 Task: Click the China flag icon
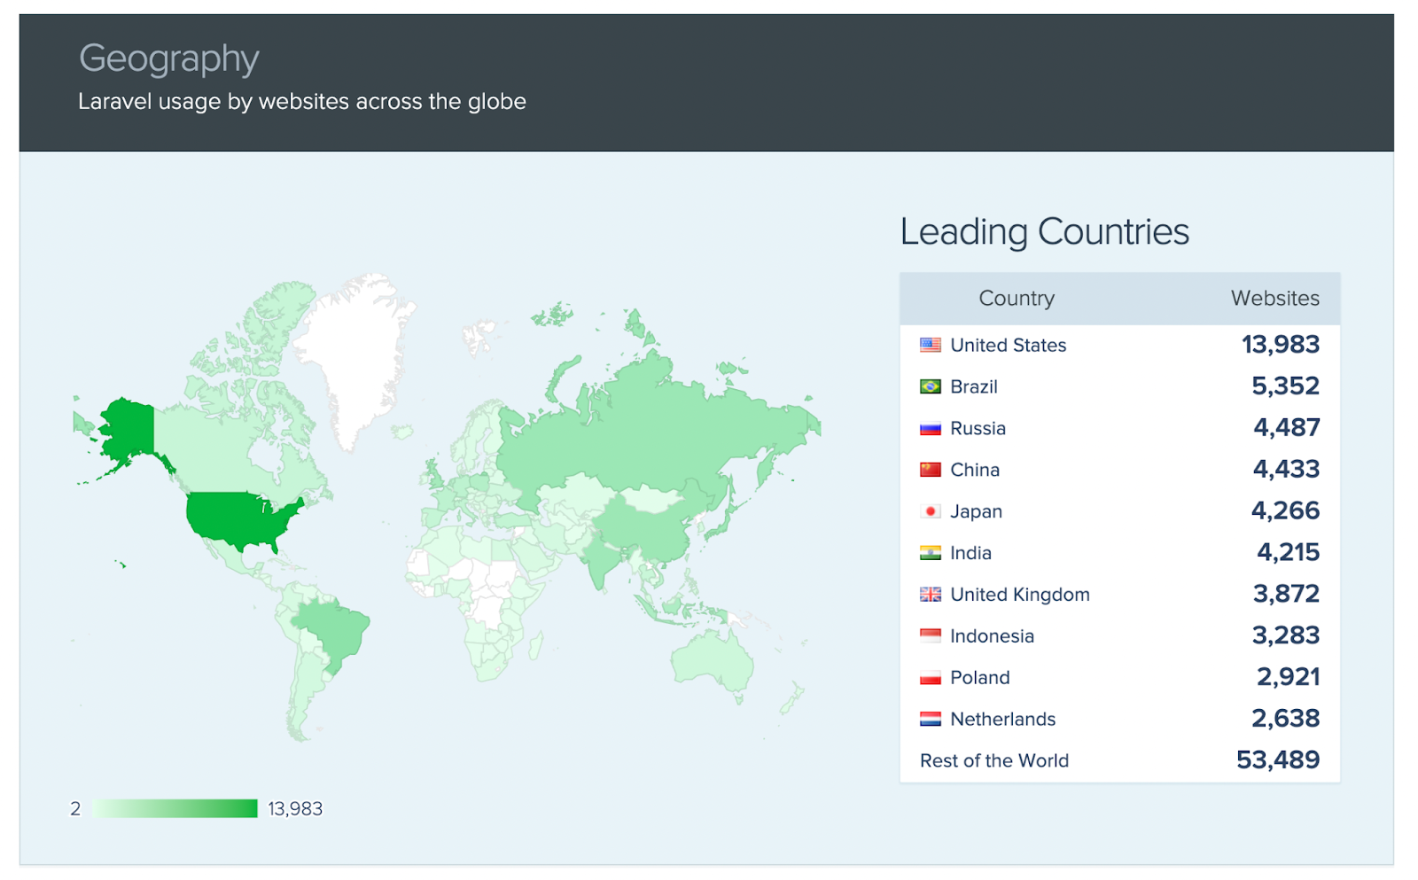[930, 469]
